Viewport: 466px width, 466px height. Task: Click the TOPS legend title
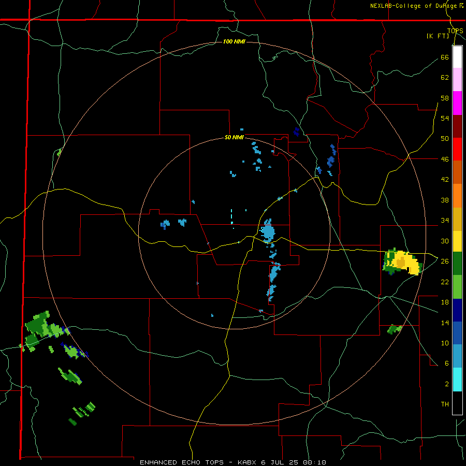[455, 31]
